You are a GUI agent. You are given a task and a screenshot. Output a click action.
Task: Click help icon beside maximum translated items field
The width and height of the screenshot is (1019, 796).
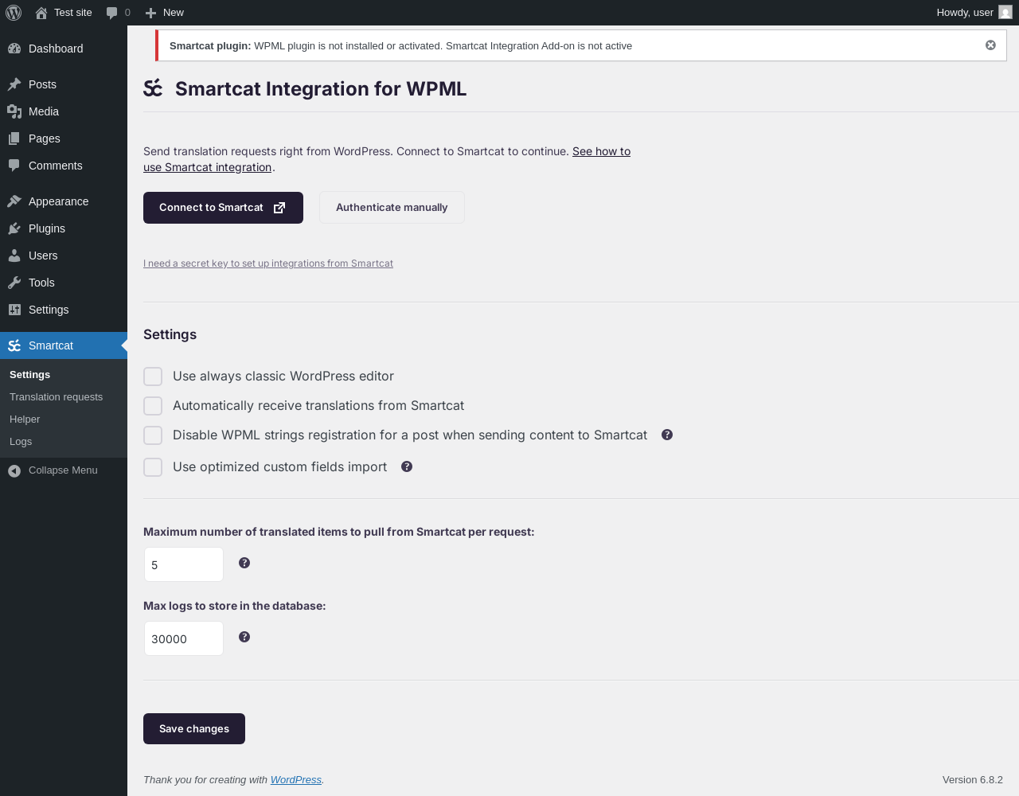coord(244,563)
